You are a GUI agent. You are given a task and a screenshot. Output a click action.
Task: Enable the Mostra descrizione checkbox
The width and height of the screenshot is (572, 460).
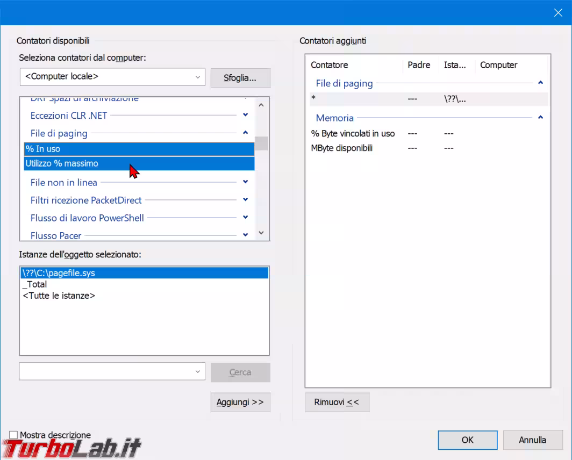14,435
